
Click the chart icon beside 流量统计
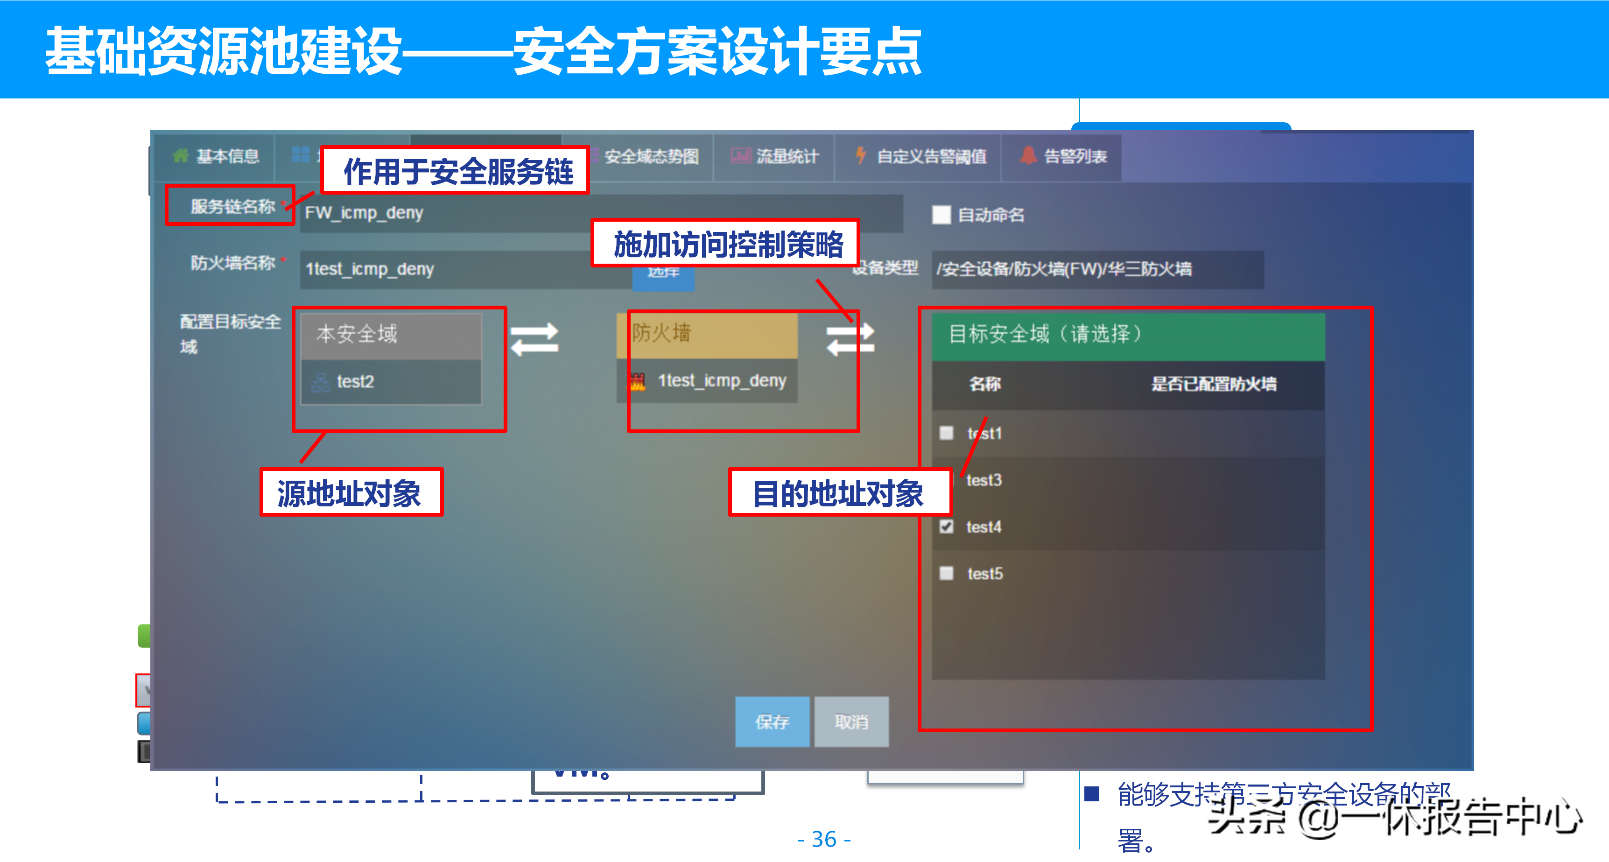tap(740, 155)
